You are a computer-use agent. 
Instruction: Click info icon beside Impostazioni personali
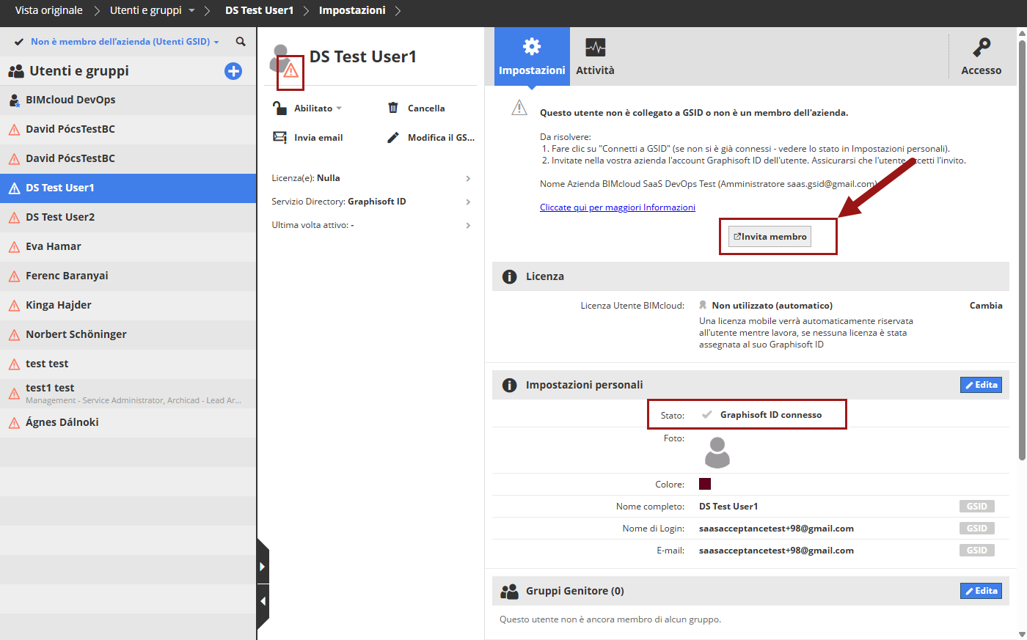pyautogui.click(x=509, y=385)
